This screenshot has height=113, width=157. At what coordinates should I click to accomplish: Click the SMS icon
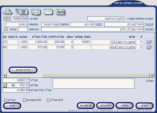pyautogui.click(x=60, y=12)
